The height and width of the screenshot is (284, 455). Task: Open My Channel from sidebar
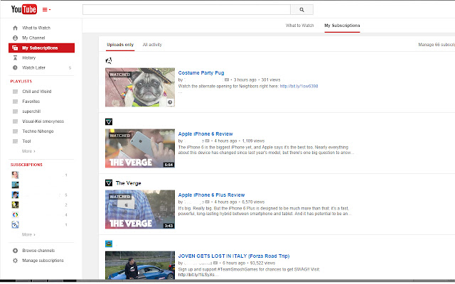[x=33, y=38]
